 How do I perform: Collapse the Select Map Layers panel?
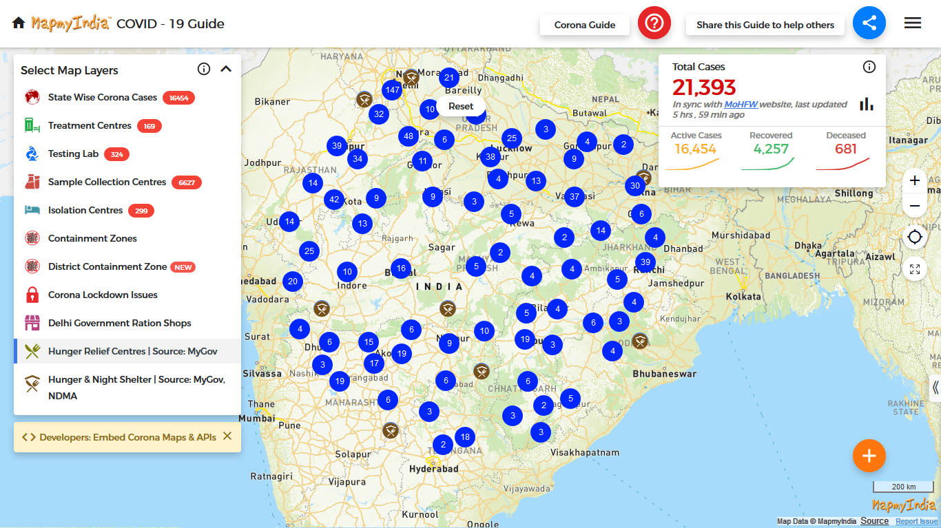coord(226,69)
